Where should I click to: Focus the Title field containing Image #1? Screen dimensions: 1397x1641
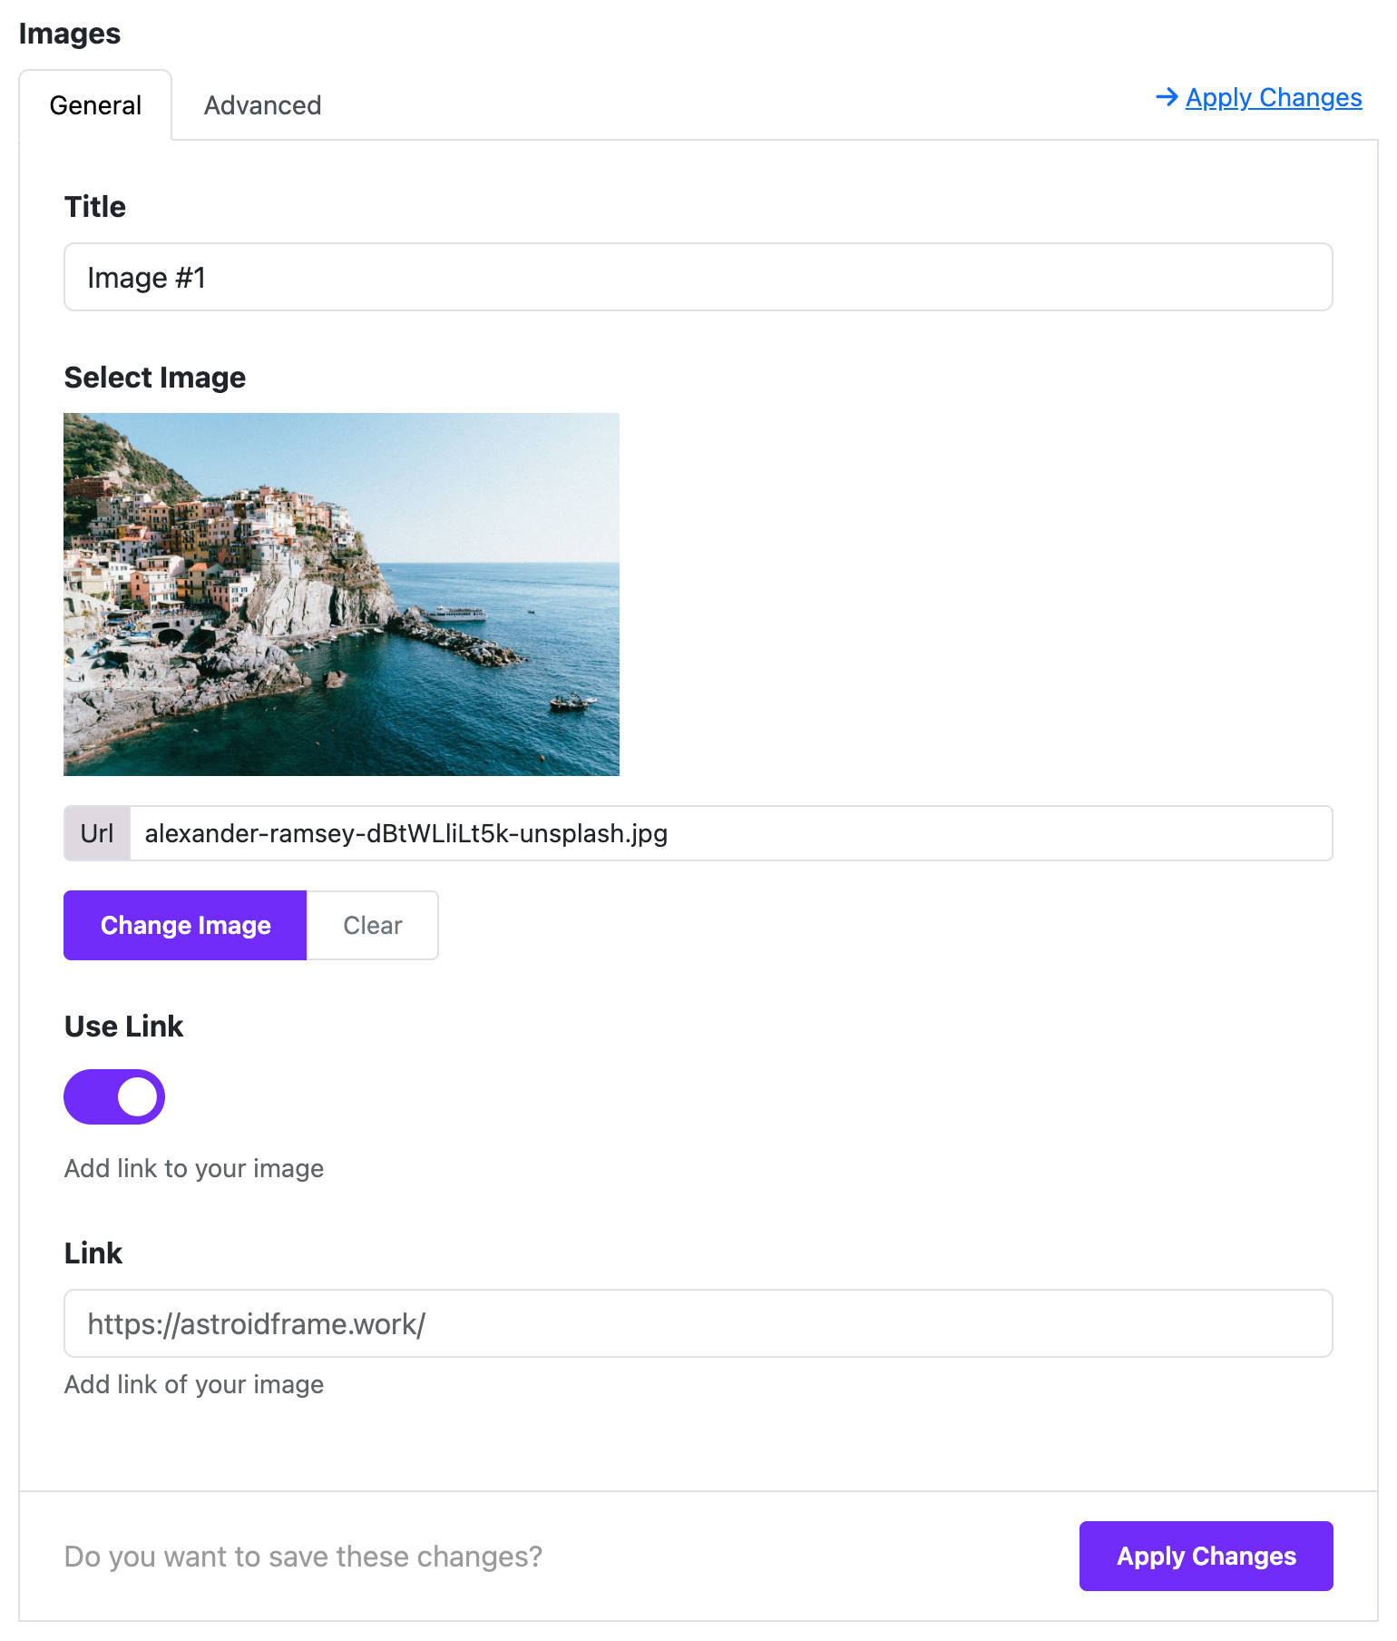click(698, 277)
